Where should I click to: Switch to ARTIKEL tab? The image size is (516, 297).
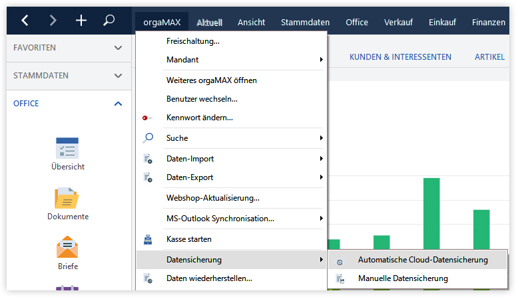(x=489, y=57)
